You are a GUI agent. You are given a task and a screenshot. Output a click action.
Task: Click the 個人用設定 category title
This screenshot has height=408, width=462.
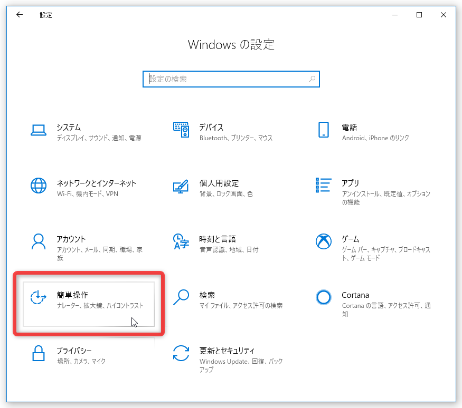219,183
